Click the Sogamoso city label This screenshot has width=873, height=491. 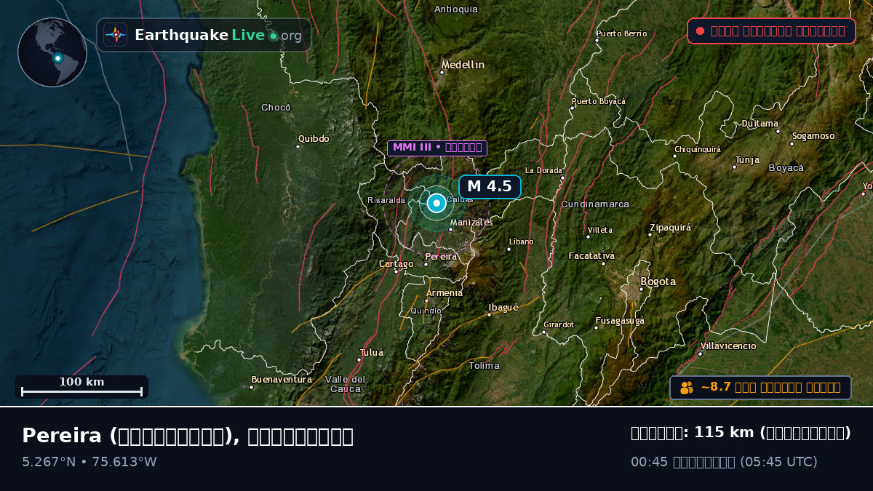point(813,136)
